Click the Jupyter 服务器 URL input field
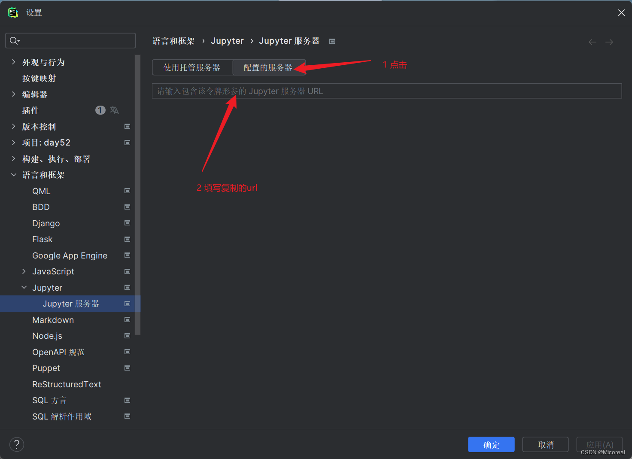Image resolution: width=632 pixels, height=459 pixels. [x=387, y=91]
